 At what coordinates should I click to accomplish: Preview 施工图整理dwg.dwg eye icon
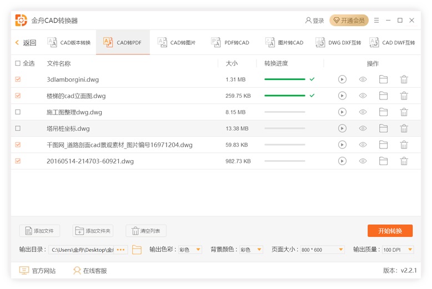click(363, 112)
